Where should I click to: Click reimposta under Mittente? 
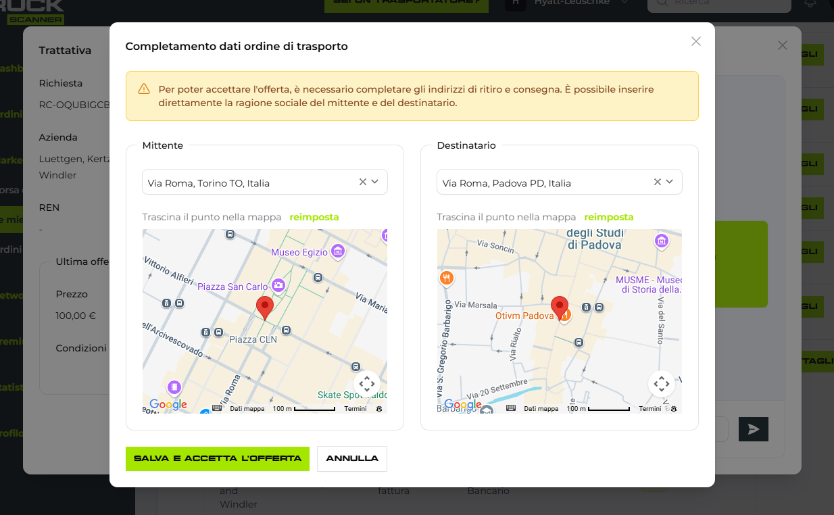click(314, 217)
